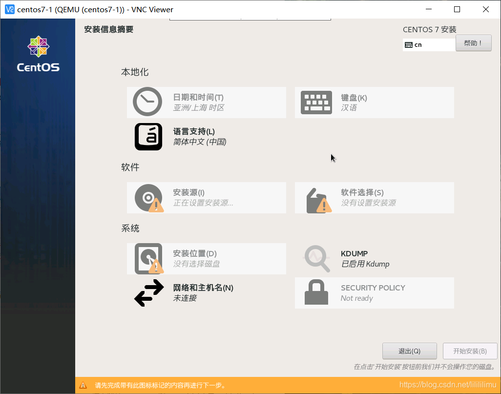Click status text 已启用 Kdump
Image resolution: width=501 pixels, height=394 pixels.
click(x=365, y=264)
